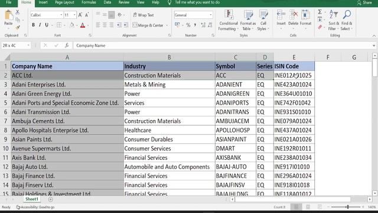Click the AutoSum sigma icon
This screenshot has width=378, height=213.
[x=320, y=12]
